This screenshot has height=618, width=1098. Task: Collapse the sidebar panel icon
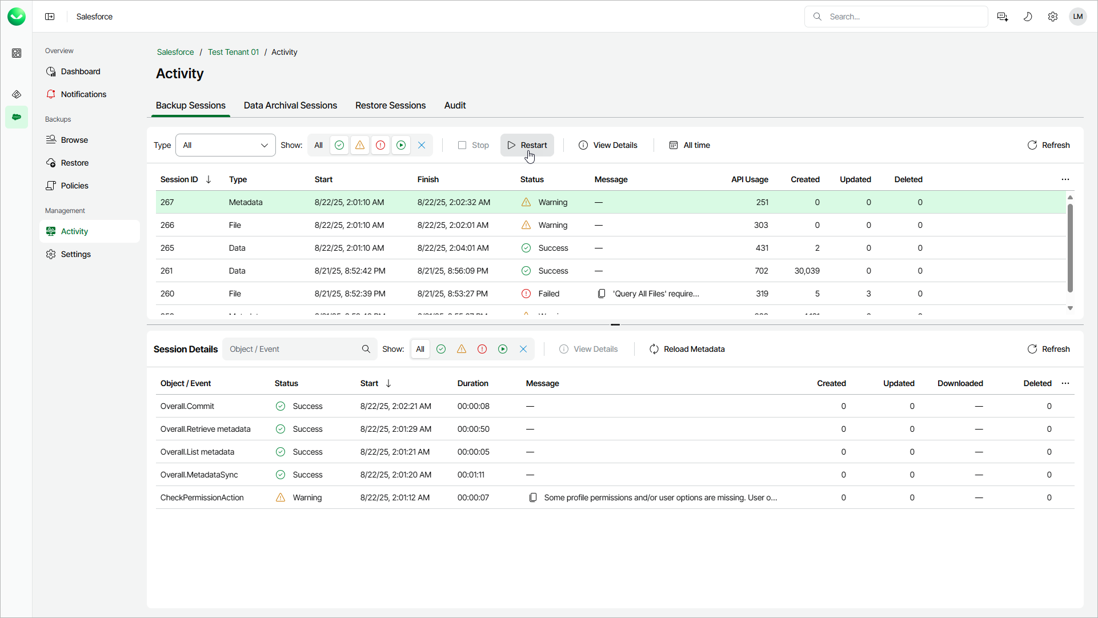point(50,17)
